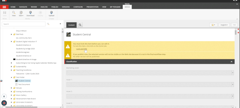Click into the Search input field
Viewport: 240px width, 108px height.
(24, 24)
